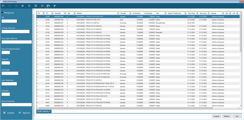This screenshot has height=120, width=244.
Task: Click Limpar to clear search filters
Action: 9,113
